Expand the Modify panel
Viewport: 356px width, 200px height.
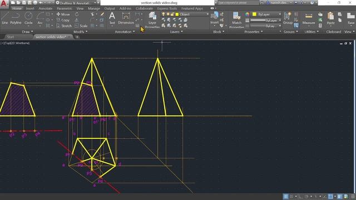tap(81, 32)
